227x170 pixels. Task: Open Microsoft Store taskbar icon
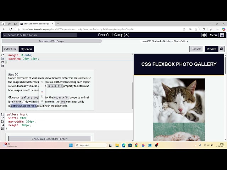[x=130, y=145]
